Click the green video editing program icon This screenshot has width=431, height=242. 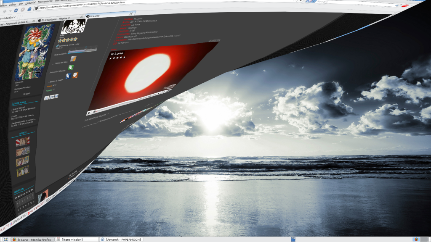[x=71, y=67]
